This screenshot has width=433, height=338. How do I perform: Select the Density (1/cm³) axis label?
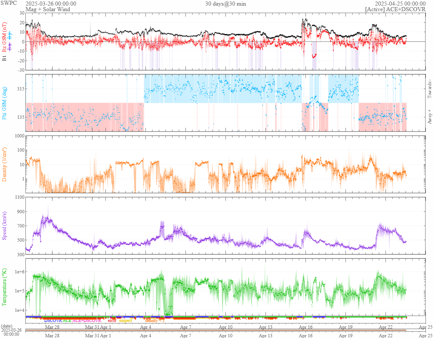coord(4,164)
